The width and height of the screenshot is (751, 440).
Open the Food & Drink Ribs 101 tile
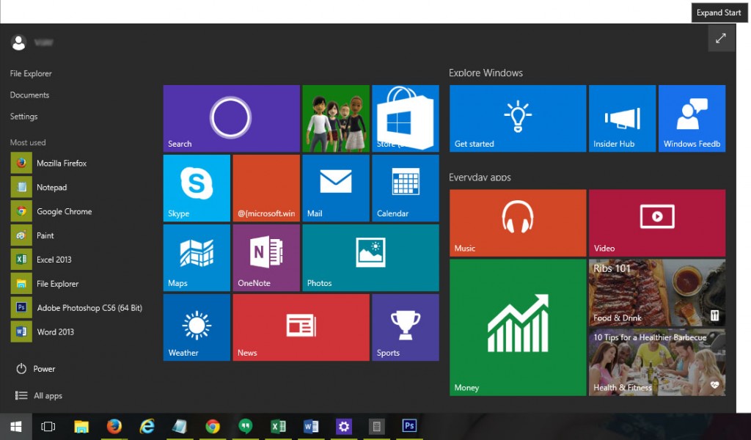point(657,293)
